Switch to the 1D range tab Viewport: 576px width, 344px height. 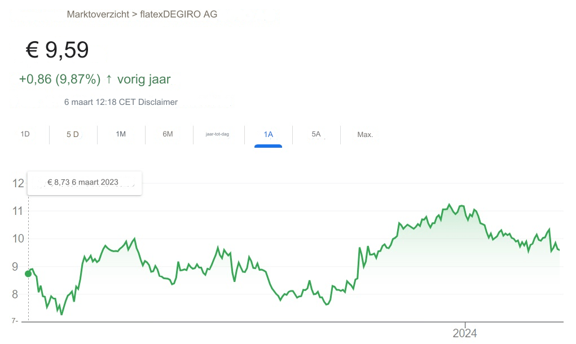click(25, 134)
